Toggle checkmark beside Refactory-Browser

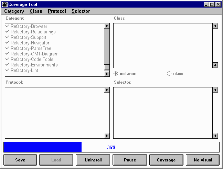tap(7, 26)
